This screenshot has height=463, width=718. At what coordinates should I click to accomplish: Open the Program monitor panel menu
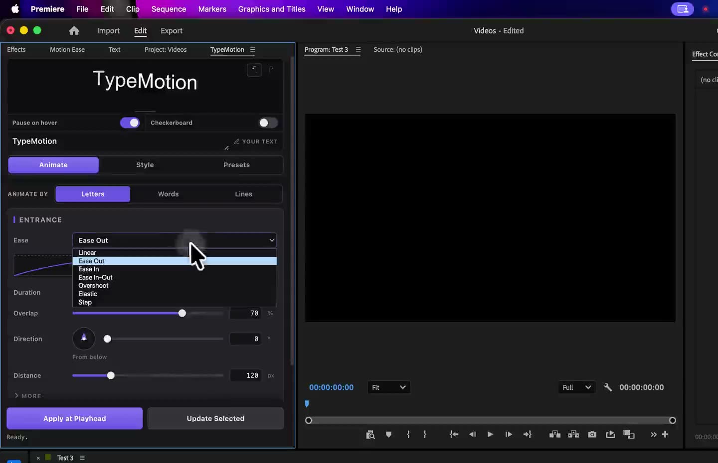coord(358,50)
